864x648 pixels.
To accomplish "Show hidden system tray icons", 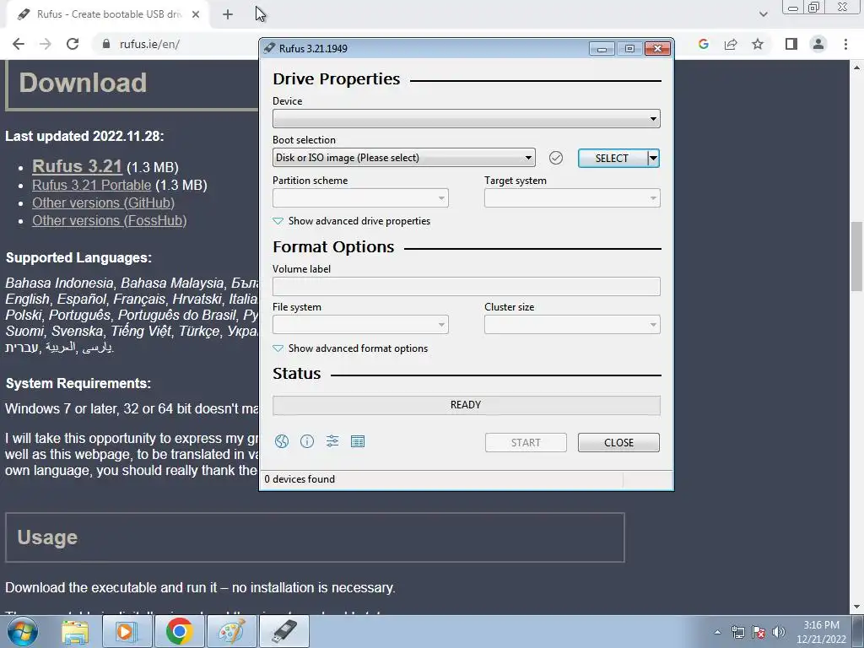I will pyautogui.click(x=717, y=632).
